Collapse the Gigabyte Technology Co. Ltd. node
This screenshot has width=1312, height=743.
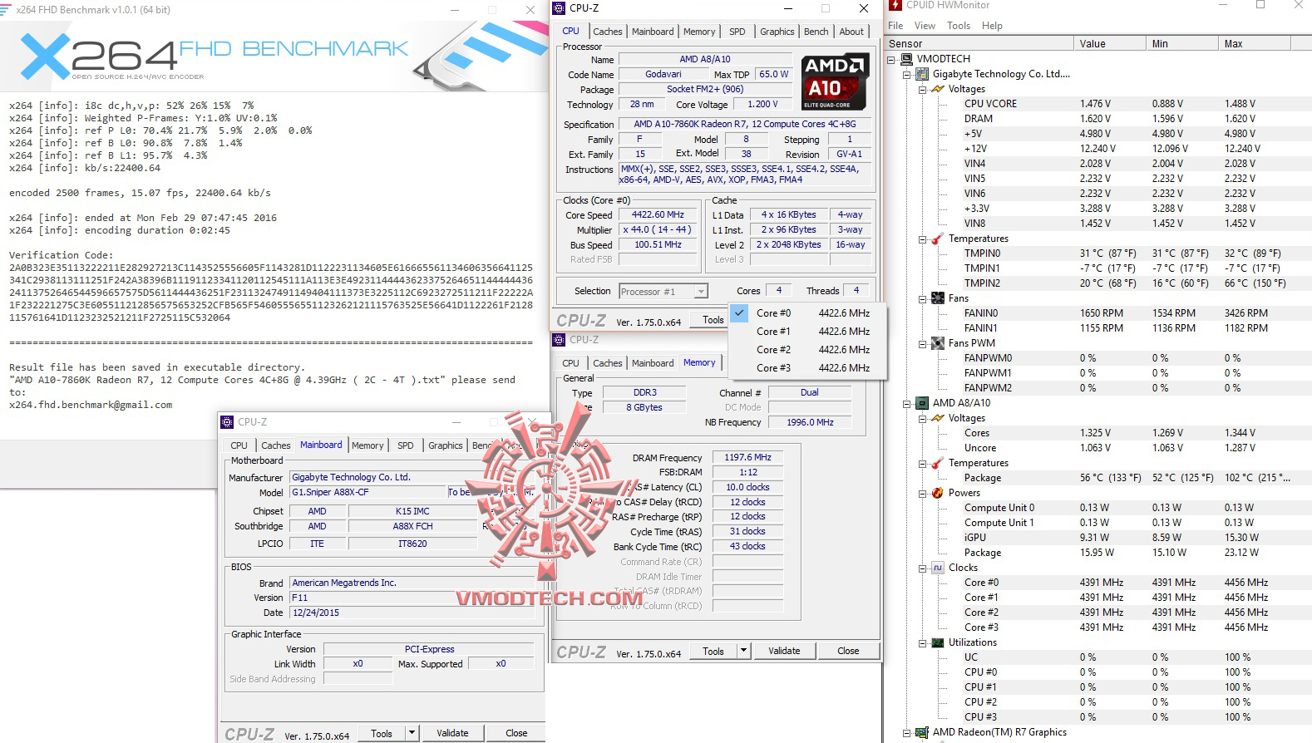(x=906, y=75)
